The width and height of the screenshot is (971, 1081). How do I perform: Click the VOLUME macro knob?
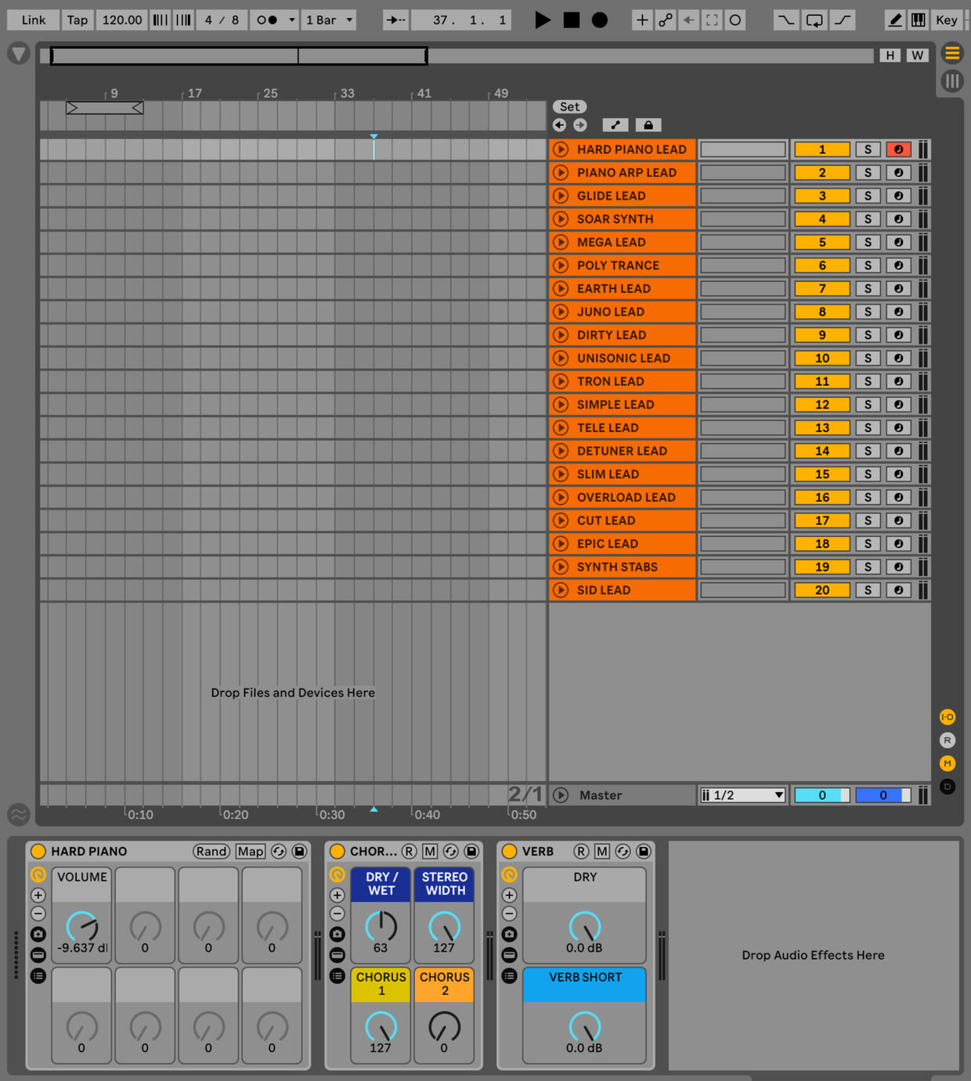[x=81, y=927]
